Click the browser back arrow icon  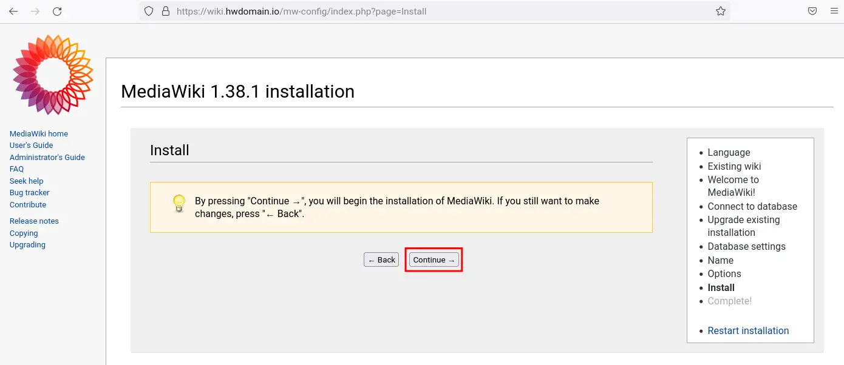(13, 11)
